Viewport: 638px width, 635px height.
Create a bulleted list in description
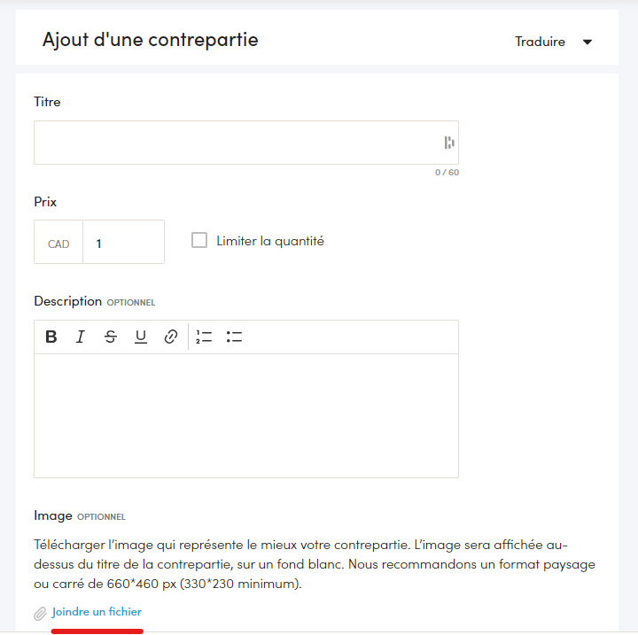coord(234,337)
